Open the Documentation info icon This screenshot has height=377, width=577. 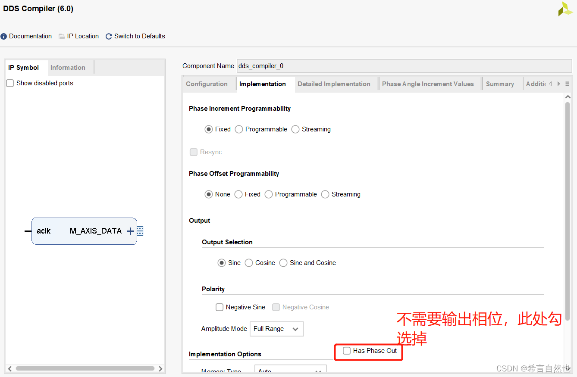(4, 37)
